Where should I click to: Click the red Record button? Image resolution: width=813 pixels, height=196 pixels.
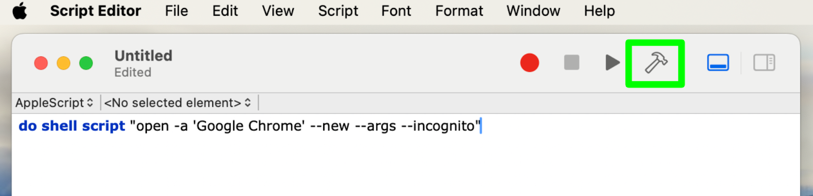point(529,63)
